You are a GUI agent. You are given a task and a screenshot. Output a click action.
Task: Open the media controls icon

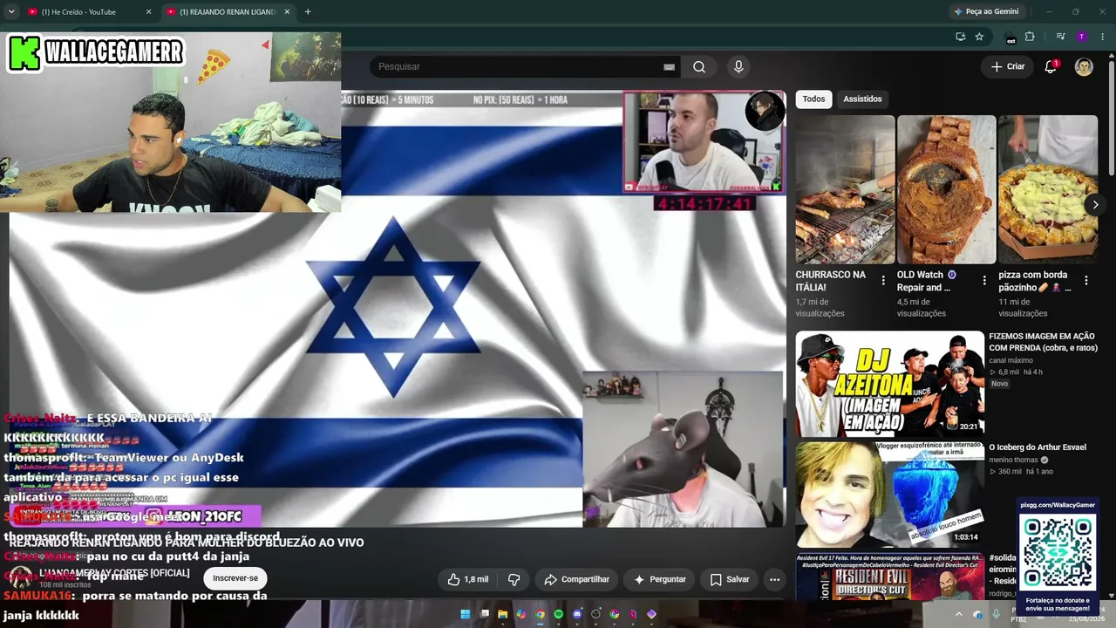pos(1060,37)
